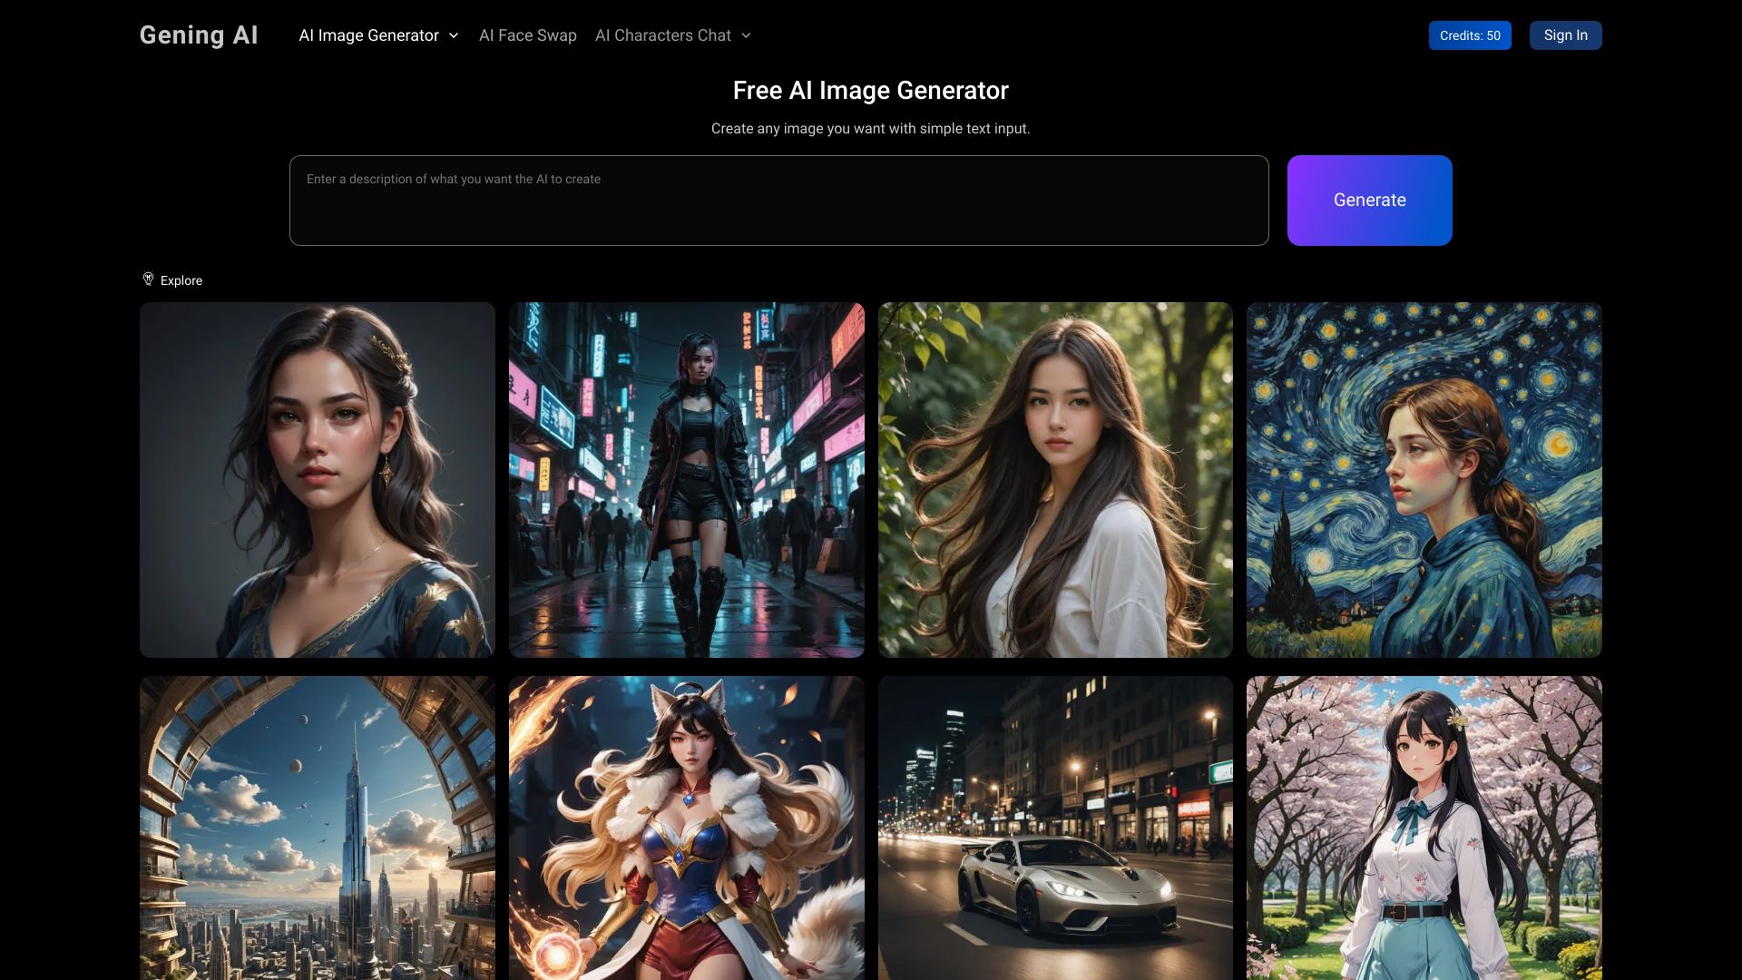Open the fox-eared anime warrior image
1742x980 pixels.
686,828
